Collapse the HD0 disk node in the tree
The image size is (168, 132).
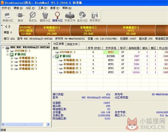click(3, 47)
